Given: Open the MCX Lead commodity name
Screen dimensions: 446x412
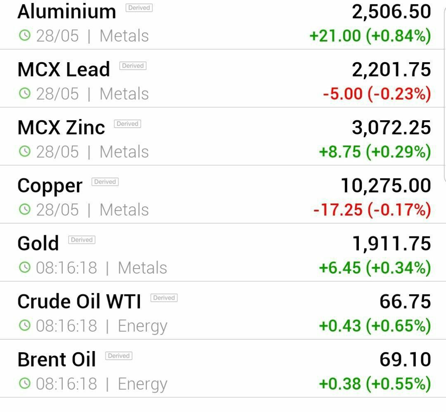Looking at the screenshot, I should [64, 70].
